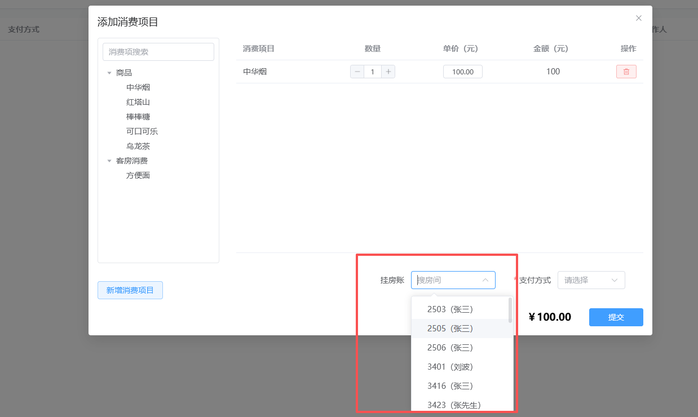Click the 中华烟 cell in the table

tap(255, 72)
